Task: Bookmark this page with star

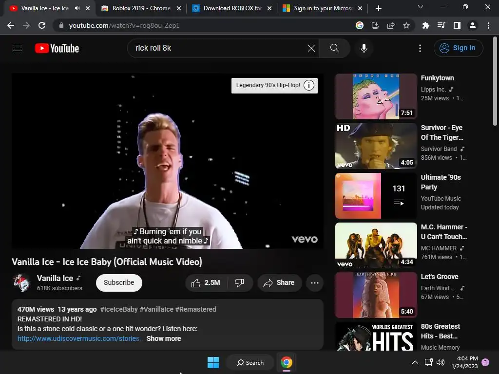Action: tap(406, 25)
